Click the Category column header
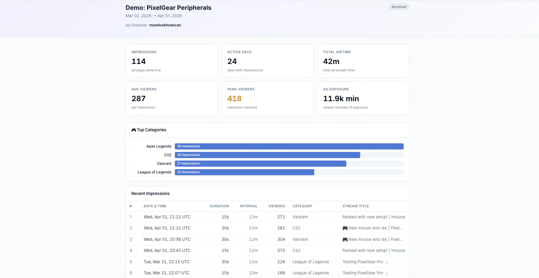Image resolution: width=539 pixels, height=278 pixels. (302, 206)
